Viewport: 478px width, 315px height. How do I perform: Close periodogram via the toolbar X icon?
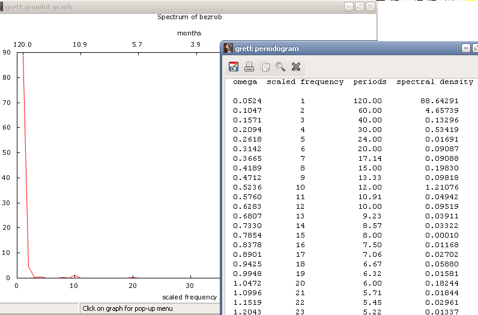pos(296,67)
